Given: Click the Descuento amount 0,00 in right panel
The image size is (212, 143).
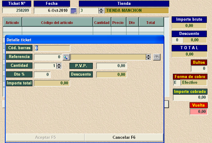Looking at the screenshot, I should coord(195,40).
